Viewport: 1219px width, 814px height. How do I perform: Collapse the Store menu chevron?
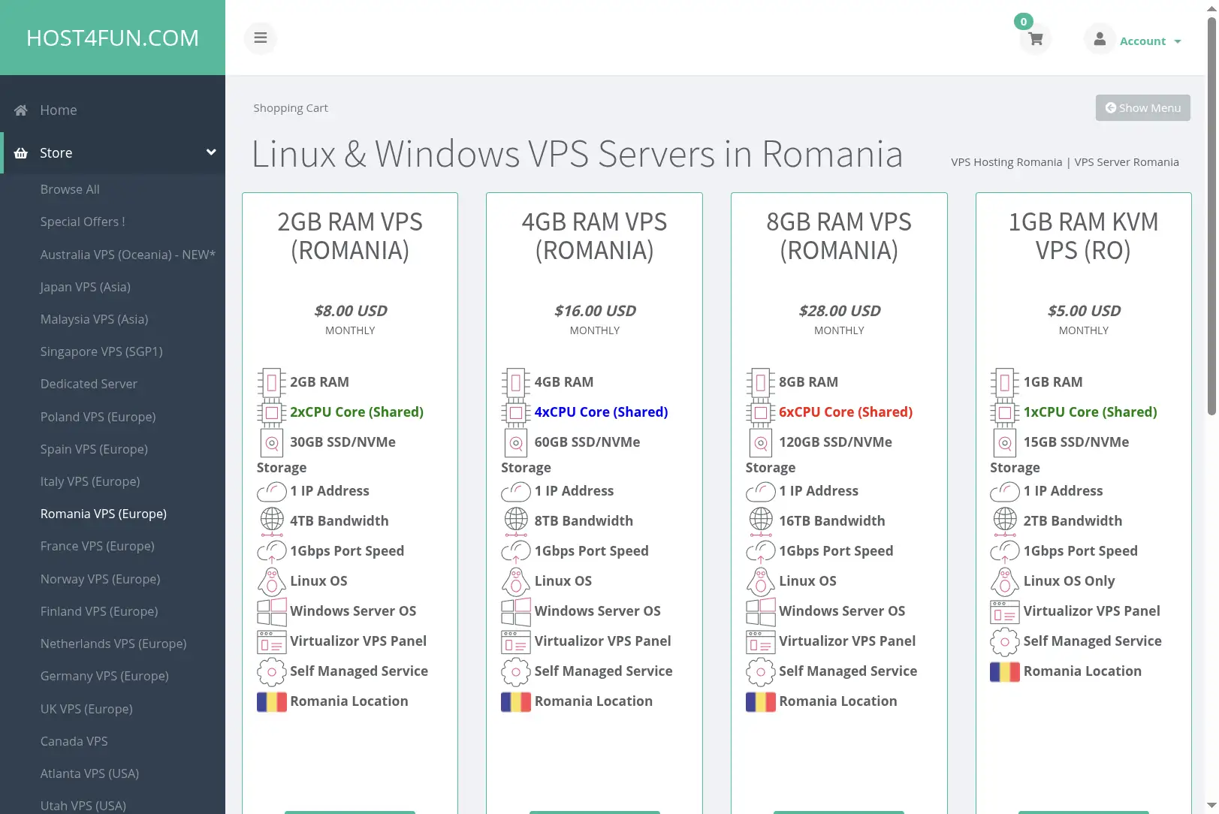pos(211,152)
